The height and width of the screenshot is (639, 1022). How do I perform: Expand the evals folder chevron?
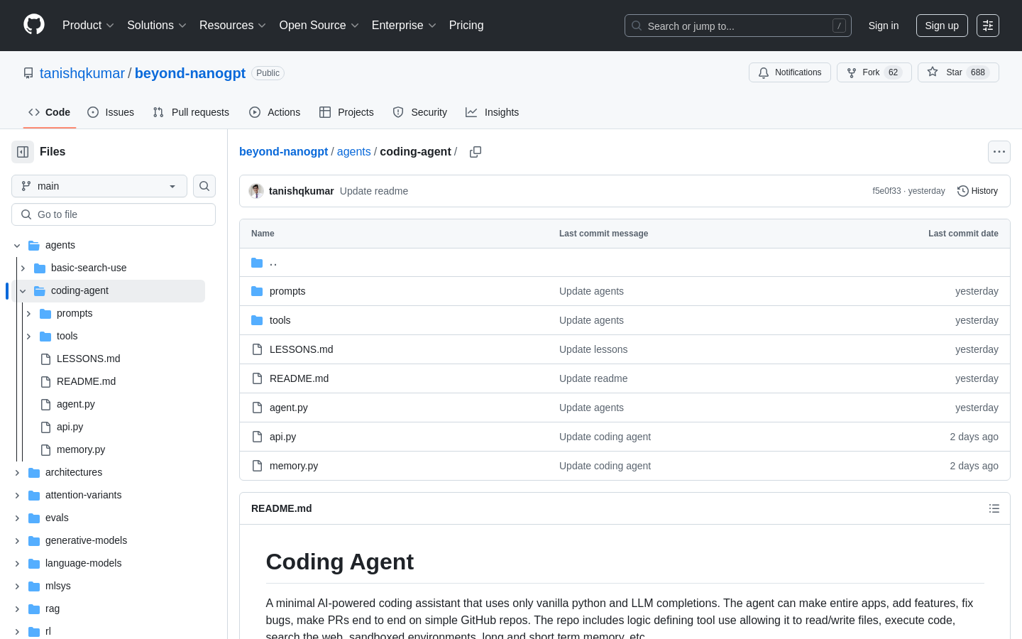tap(17, 518)
